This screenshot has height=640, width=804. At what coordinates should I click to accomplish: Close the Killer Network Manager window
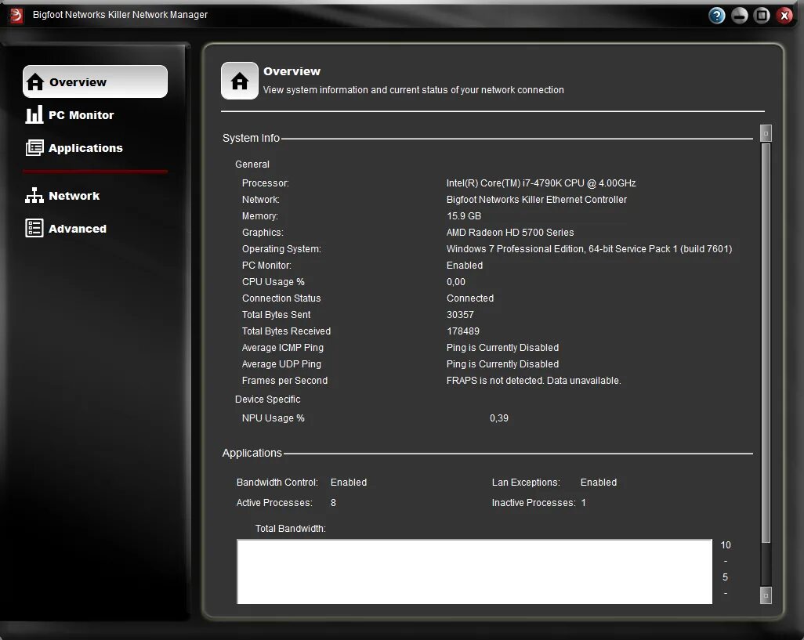[x=784, y=16]
